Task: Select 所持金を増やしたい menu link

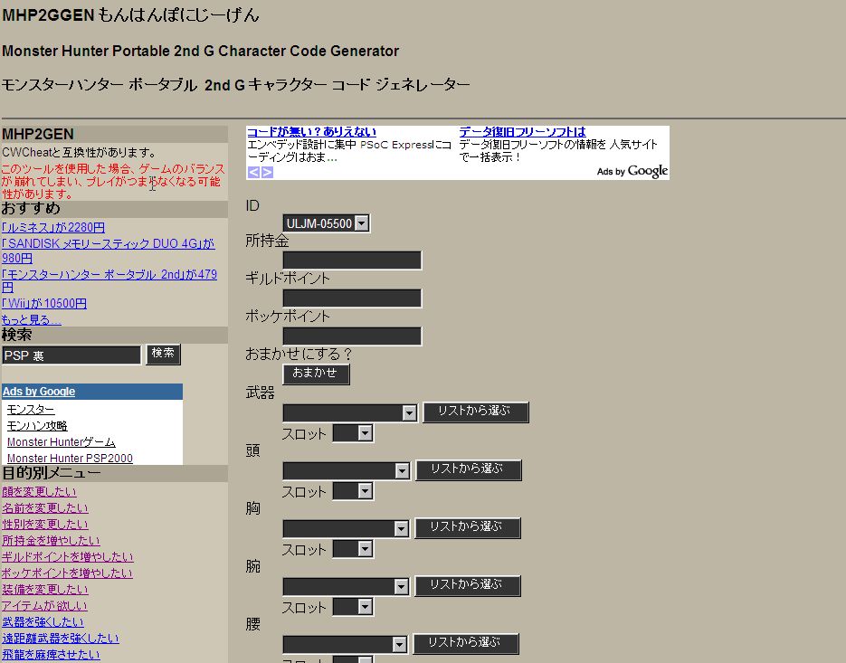Action: (x=51, y=541)
